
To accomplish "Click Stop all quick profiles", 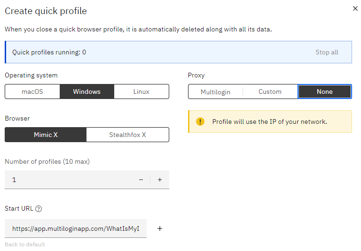I will (x=327, y=52).
